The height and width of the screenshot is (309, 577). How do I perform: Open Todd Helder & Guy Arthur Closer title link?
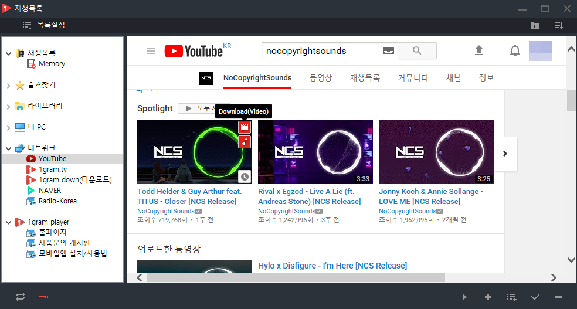(189, 196)
